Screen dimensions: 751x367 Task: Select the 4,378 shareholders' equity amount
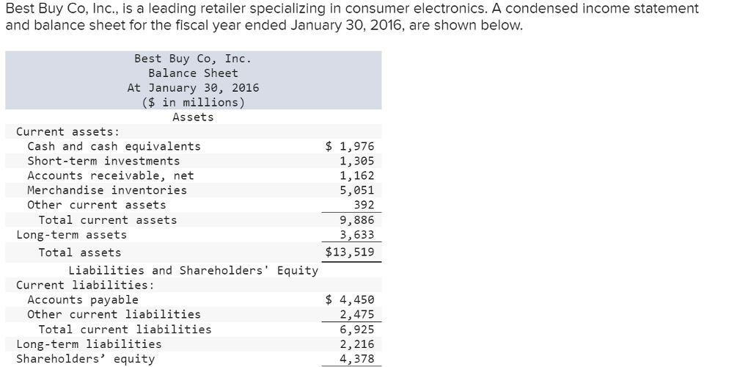(x=357, y=359)
